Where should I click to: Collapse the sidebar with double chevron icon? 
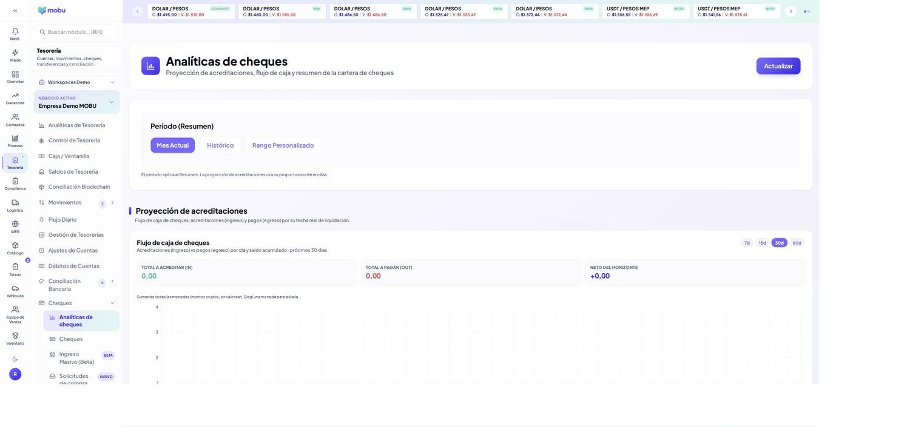click(x=15, y=10)
